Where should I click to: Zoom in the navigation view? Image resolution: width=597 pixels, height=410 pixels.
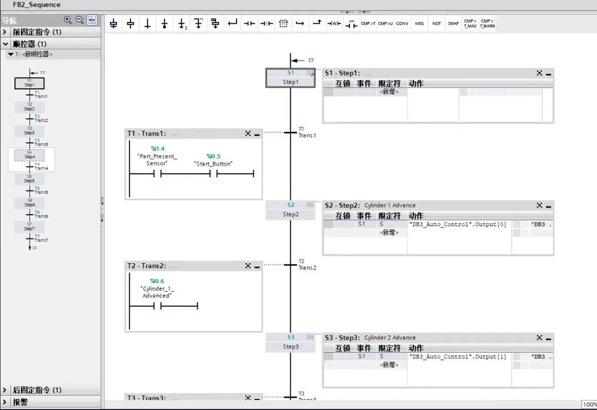pyautogui.click(x=68, y=20)
